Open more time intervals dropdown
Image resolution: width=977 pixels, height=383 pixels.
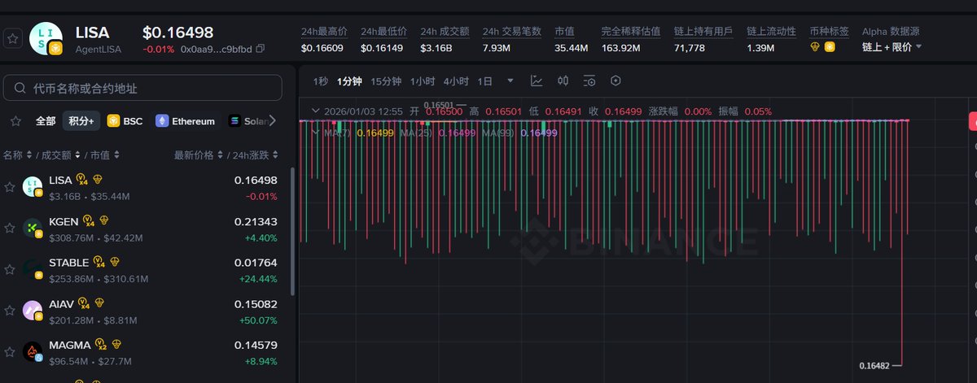tap(510, 81)
